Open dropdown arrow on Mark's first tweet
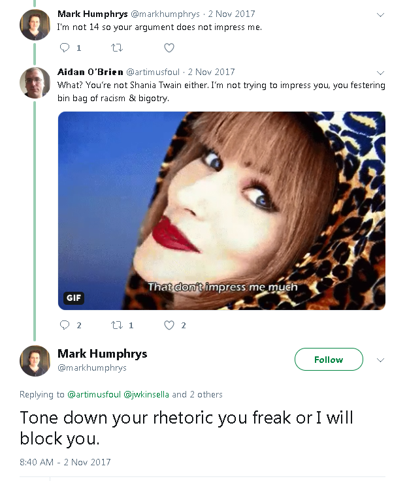The width and height of the screenshot is (407, 481). (x=381, y=14)
